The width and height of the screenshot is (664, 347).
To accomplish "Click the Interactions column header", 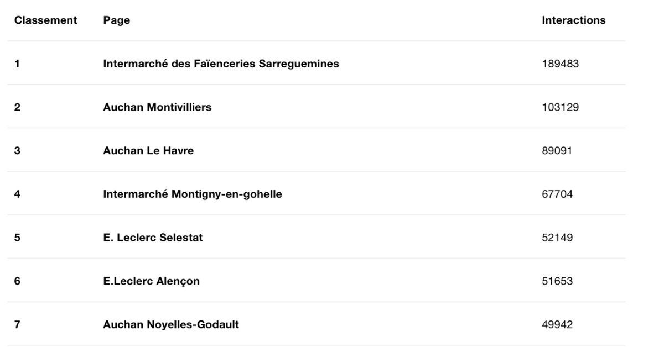I will point(573,20).
